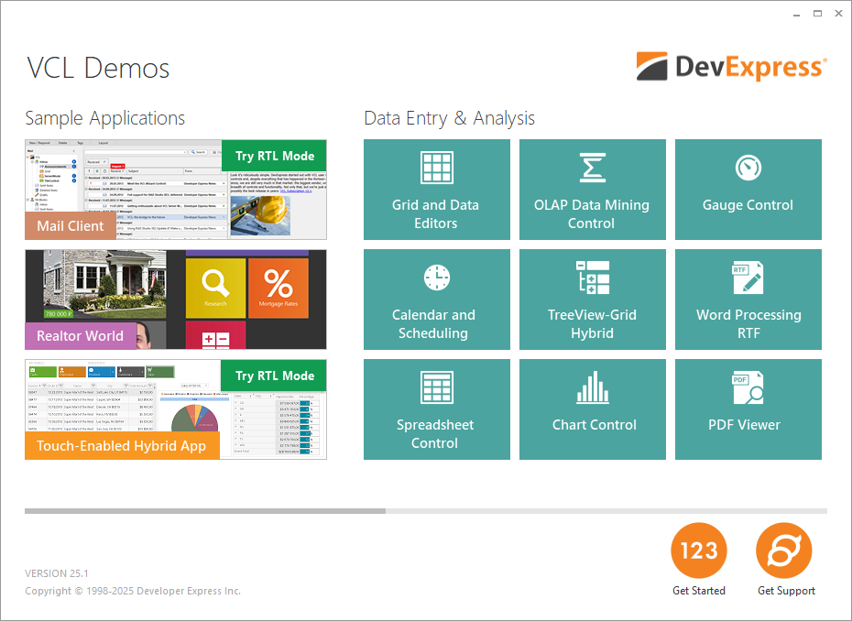
Task: Select the Calendar and Scheduling demo
Action: pyautogui.click(x=436, y=300)
